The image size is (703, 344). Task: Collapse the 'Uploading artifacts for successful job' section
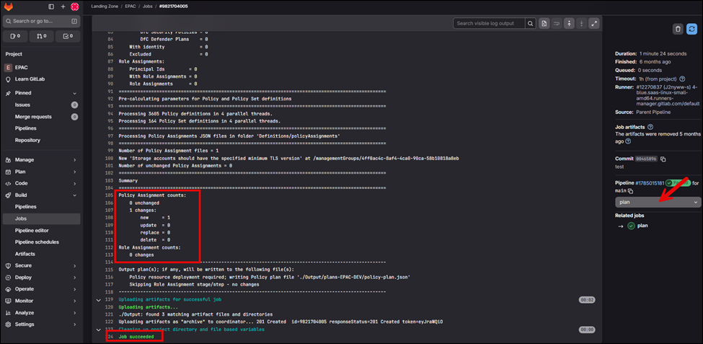point(99,299)
